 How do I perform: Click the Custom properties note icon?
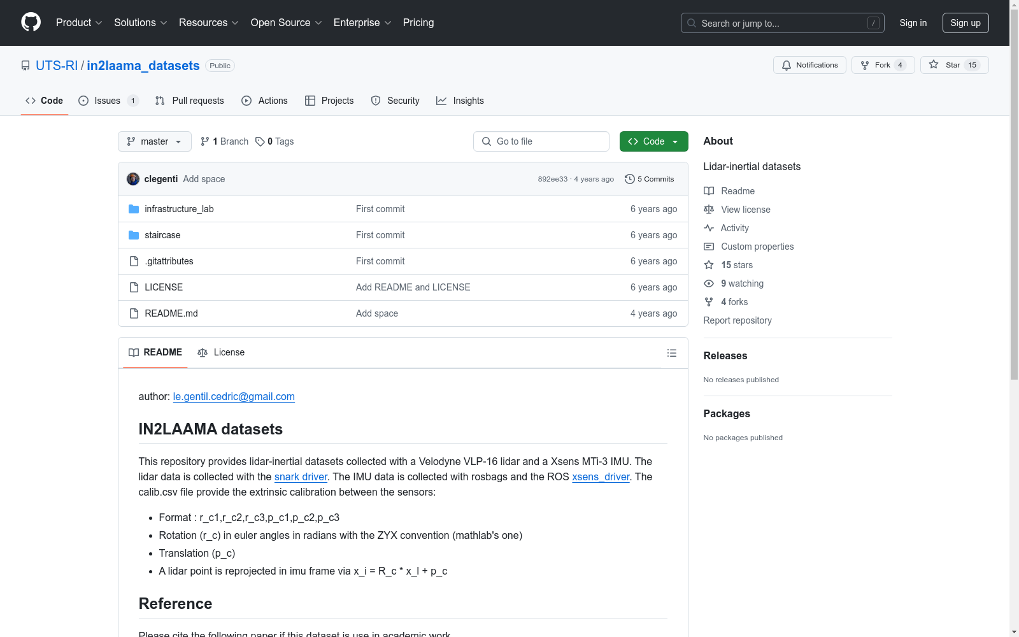click(709, 247)
